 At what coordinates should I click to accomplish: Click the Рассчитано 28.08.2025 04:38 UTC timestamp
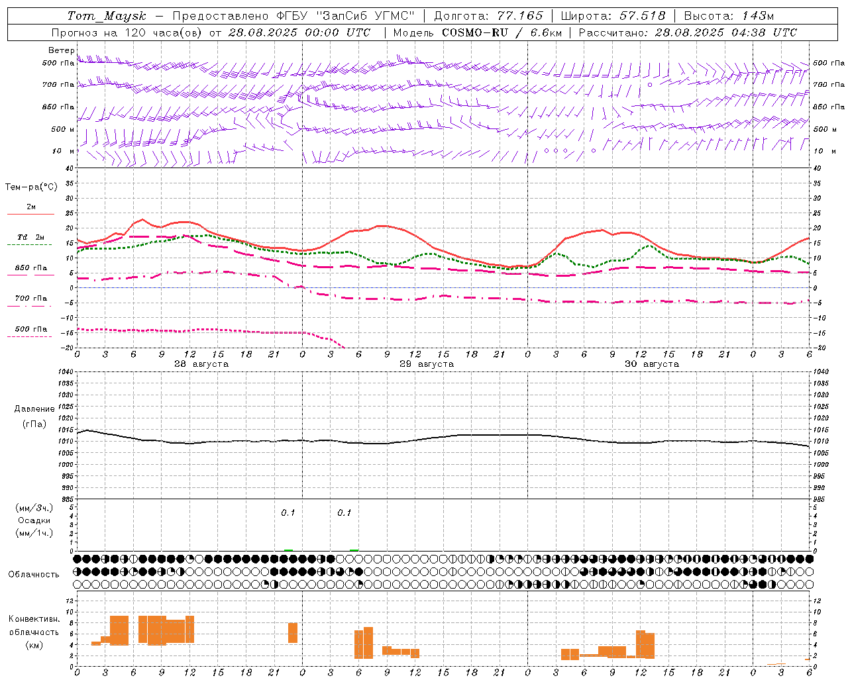tap(688, 32)
